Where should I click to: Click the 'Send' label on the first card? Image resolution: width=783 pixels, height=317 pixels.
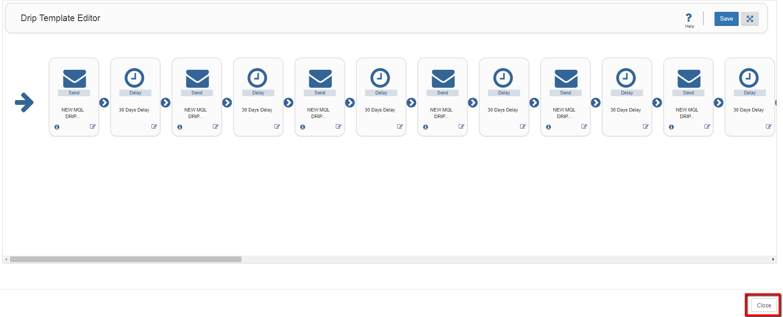click(x=74, y=93)
